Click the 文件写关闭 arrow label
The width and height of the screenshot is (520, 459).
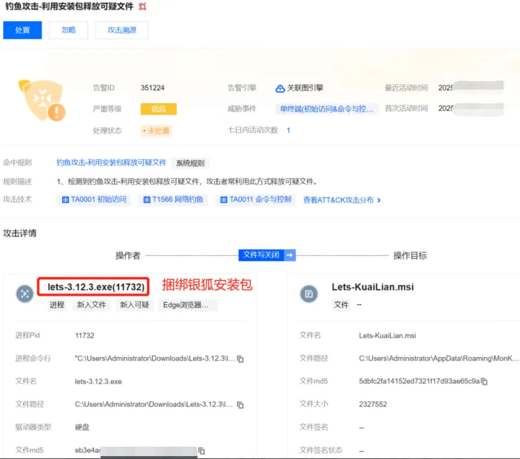(267, 255)
